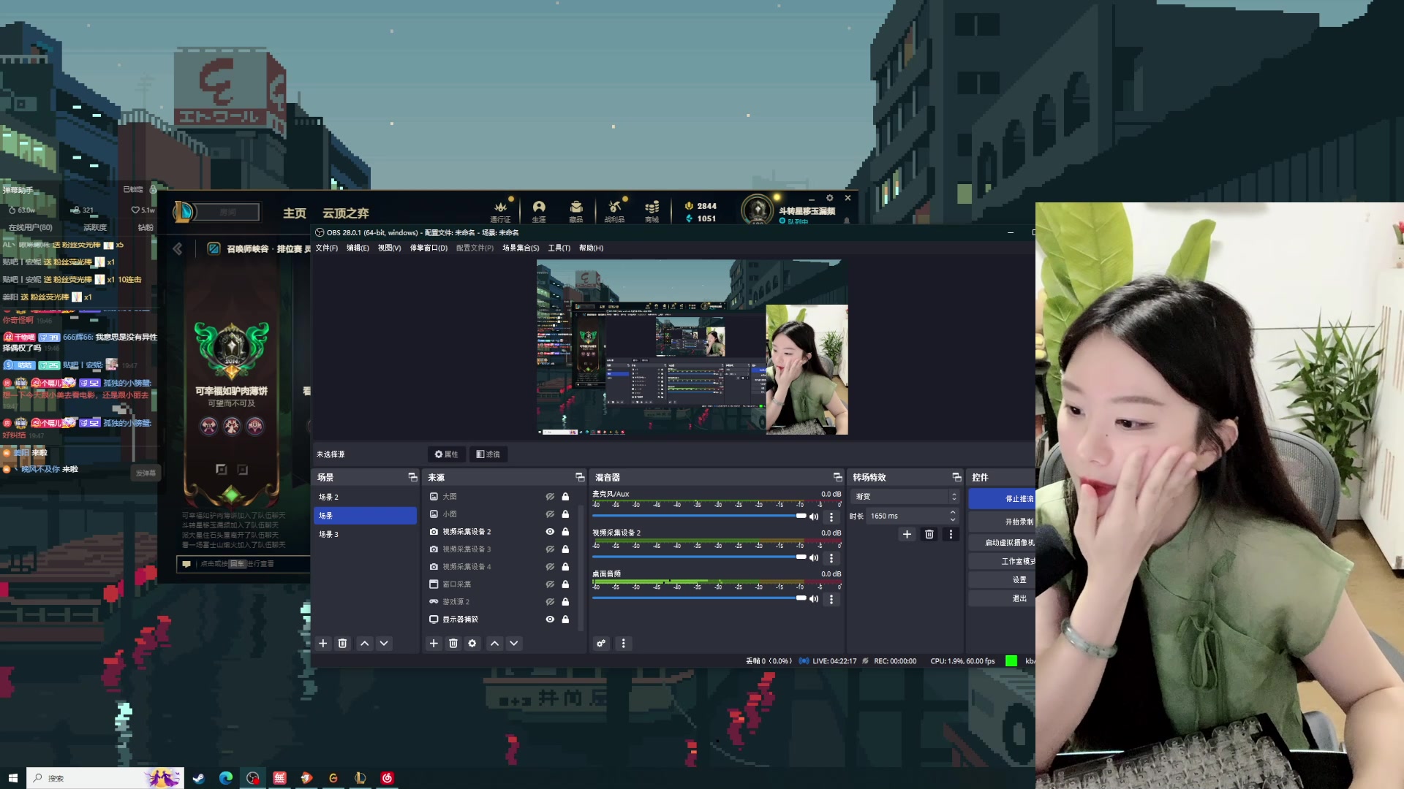Add a new scene with the plus icon

click(x=323, y=643)
